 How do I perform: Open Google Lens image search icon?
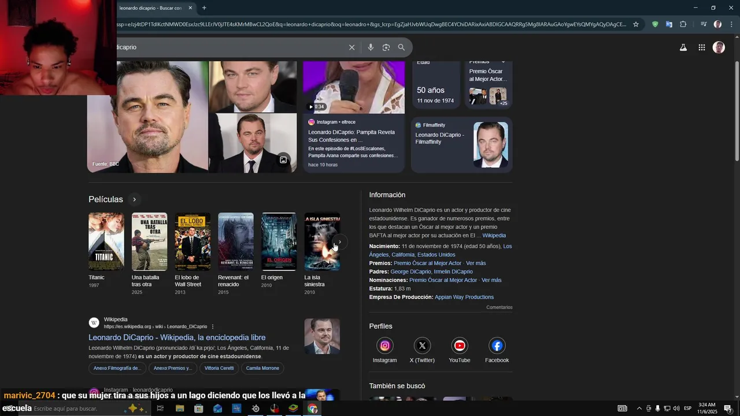pos(386,47)
